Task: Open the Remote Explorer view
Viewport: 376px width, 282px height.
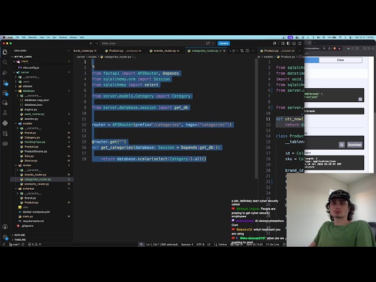Action: click(x=5, y=103)
